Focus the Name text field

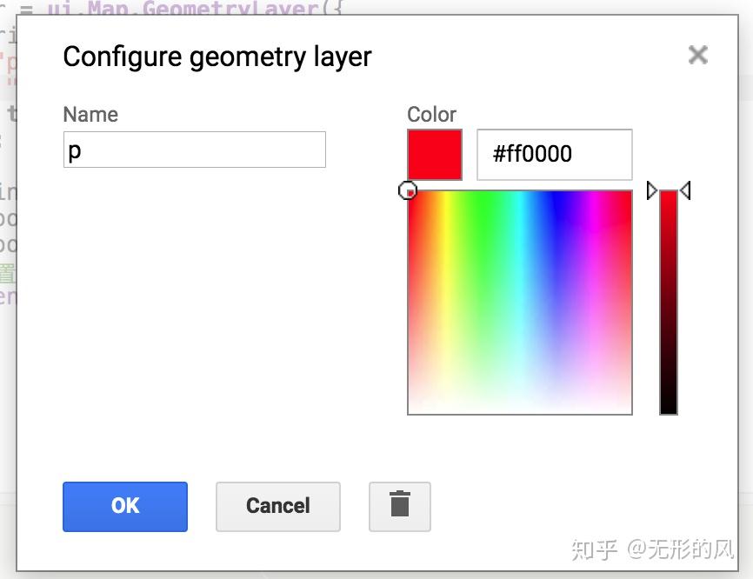pos(195,150)
